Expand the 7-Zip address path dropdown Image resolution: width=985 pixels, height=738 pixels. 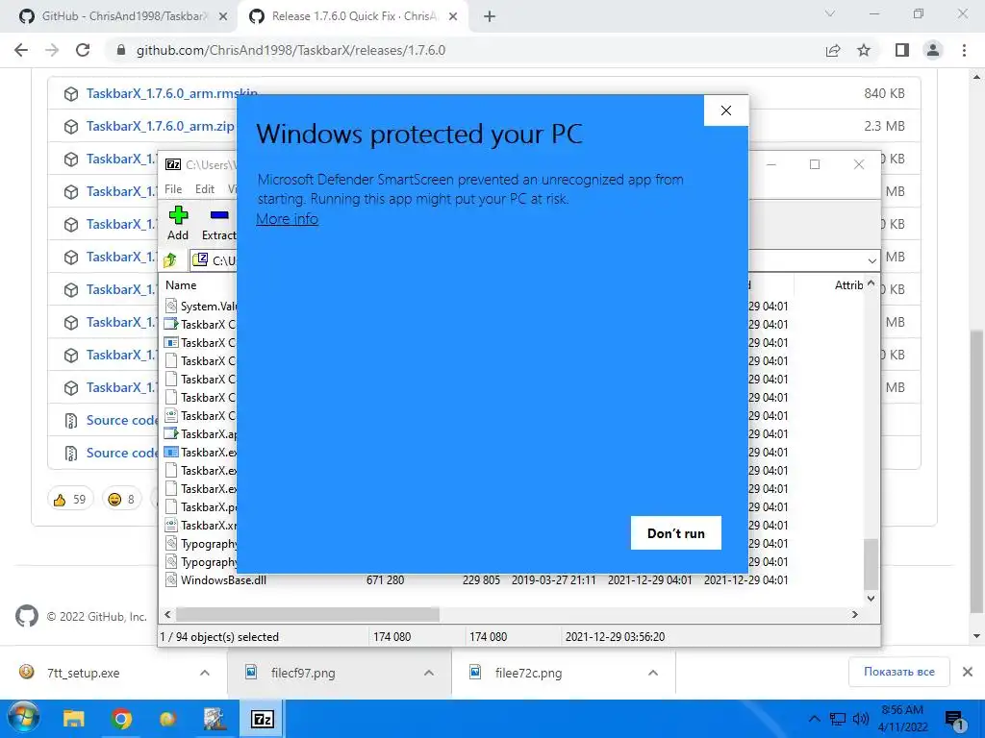point(871,260)
